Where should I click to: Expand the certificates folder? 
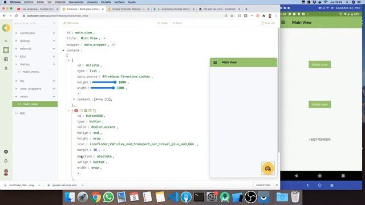16,33
